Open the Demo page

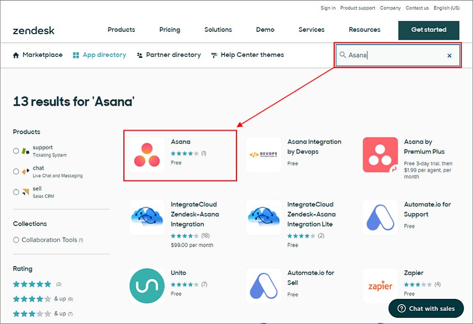coord(265,30)
